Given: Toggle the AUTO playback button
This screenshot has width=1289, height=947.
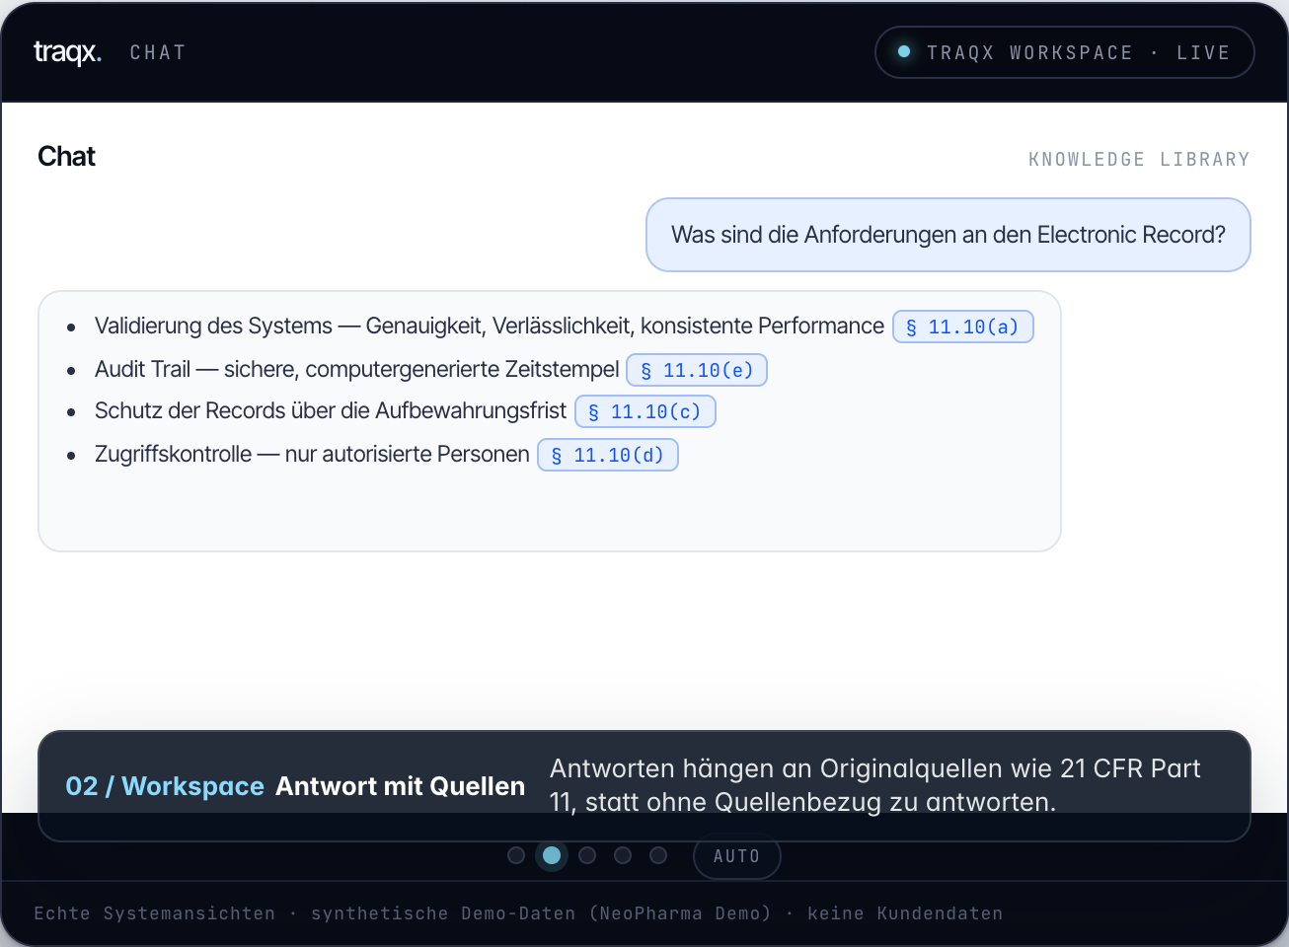Looking at the screenshot, I should point(736,856).
